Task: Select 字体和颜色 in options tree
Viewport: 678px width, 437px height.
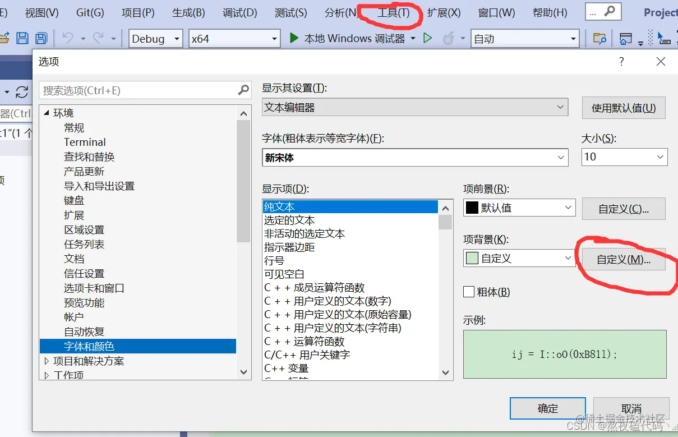Action: tap(138, 346)
